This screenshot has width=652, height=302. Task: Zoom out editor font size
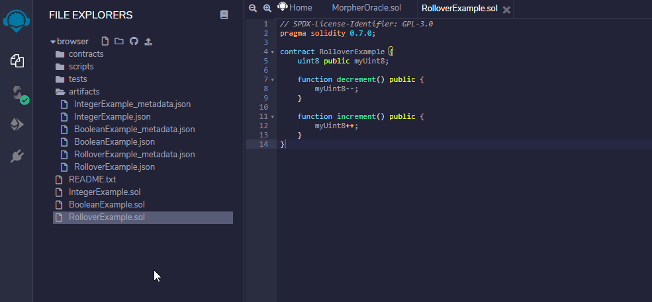252,8
